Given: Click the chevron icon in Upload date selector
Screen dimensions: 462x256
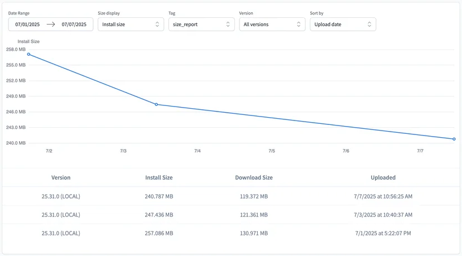Looking at the screenshot, I should click(x=369, y=24).
